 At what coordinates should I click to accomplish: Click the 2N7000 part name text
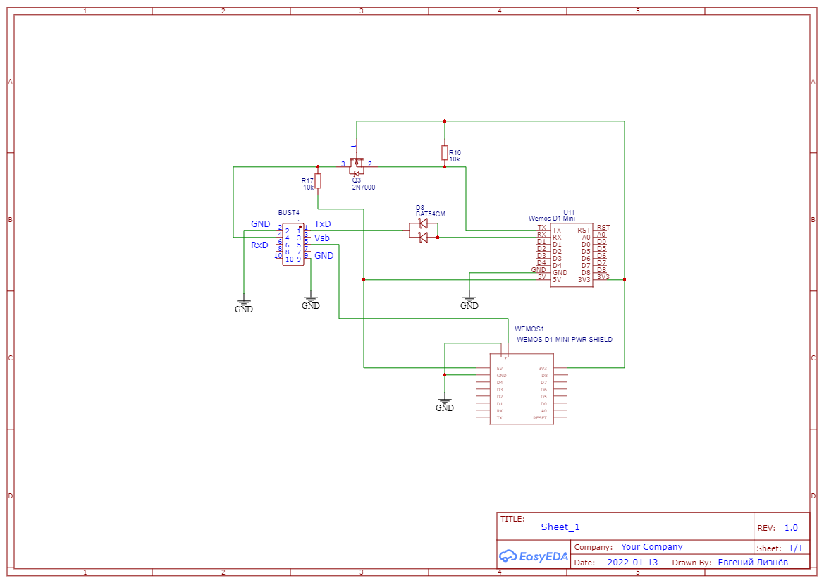point(364,187)
